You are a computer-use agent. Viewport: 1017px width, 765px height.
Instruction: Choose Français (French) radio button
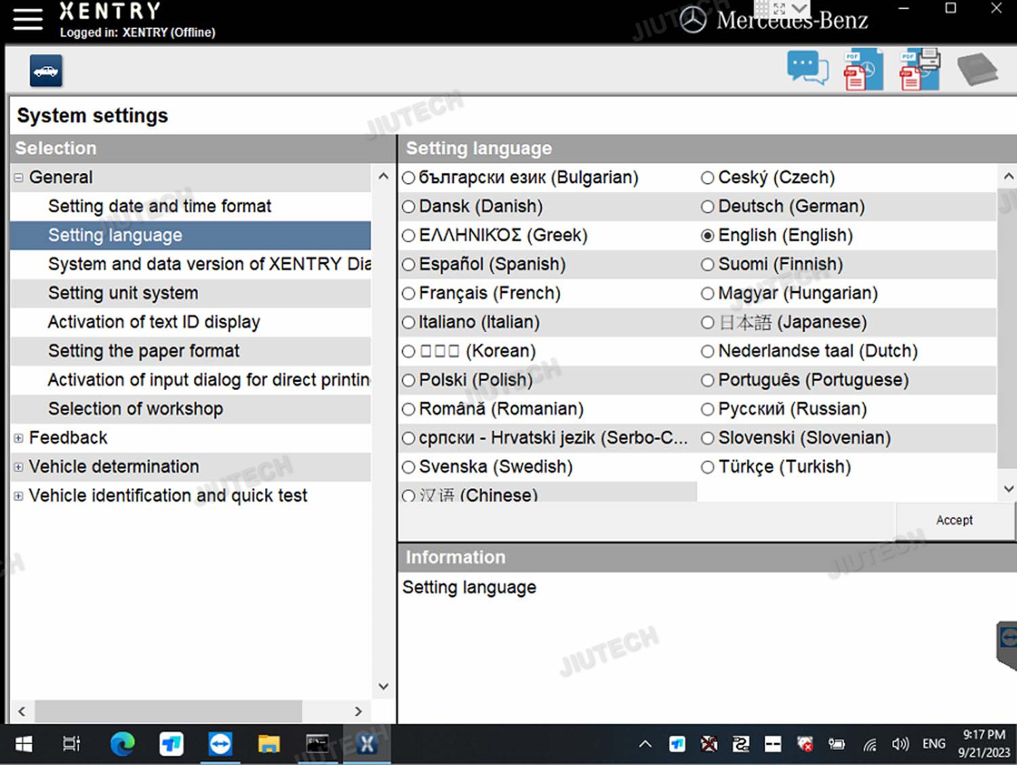click(x=409, y=294)
